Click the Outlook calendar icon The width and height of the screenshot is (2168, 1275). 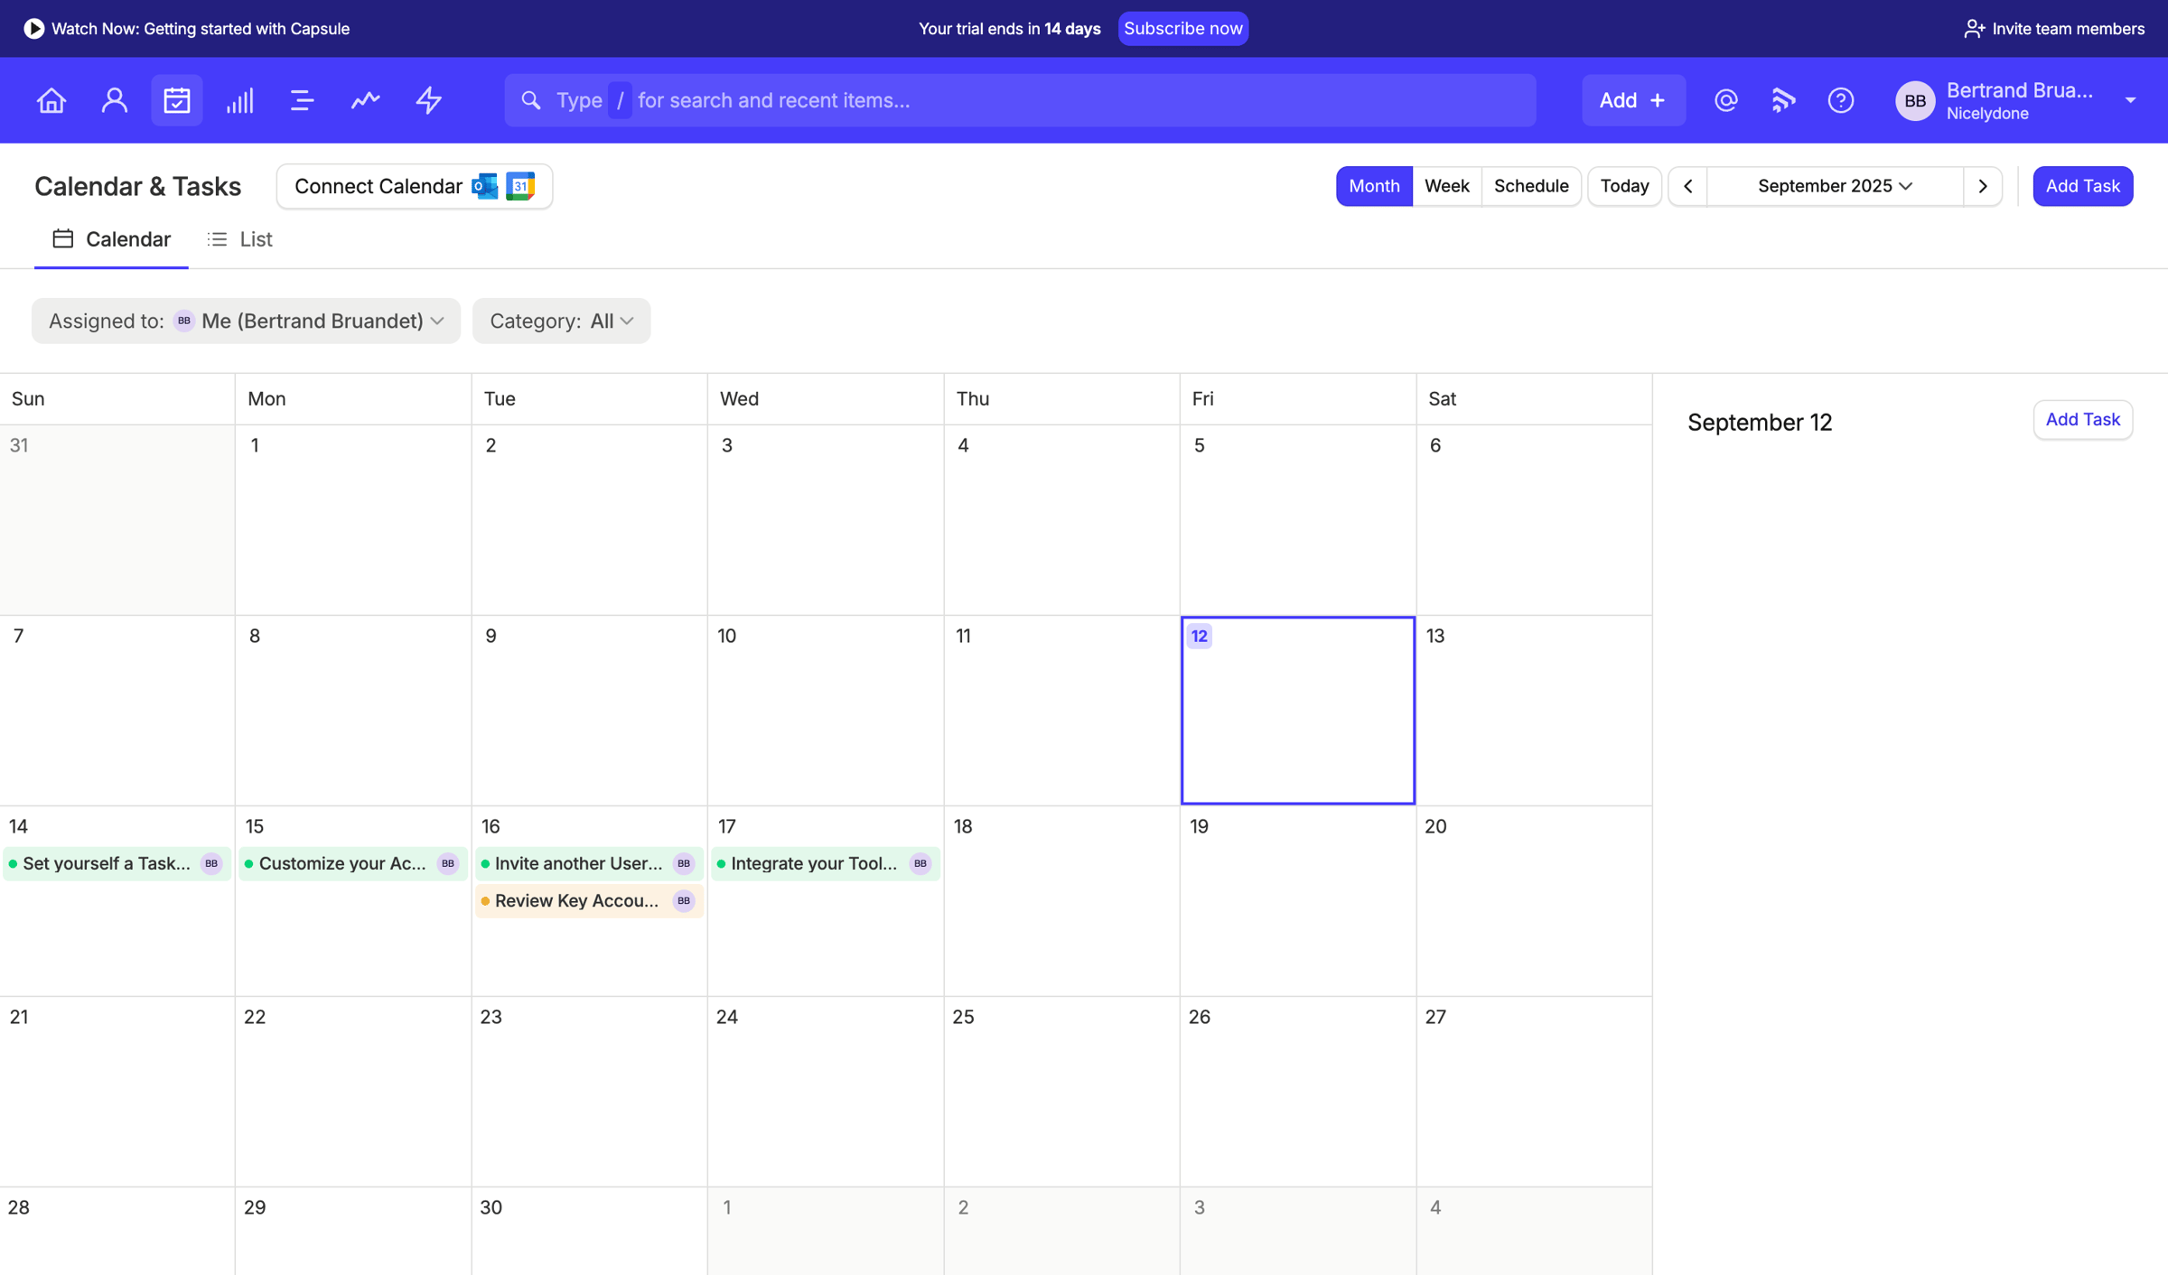pos(485,186)
